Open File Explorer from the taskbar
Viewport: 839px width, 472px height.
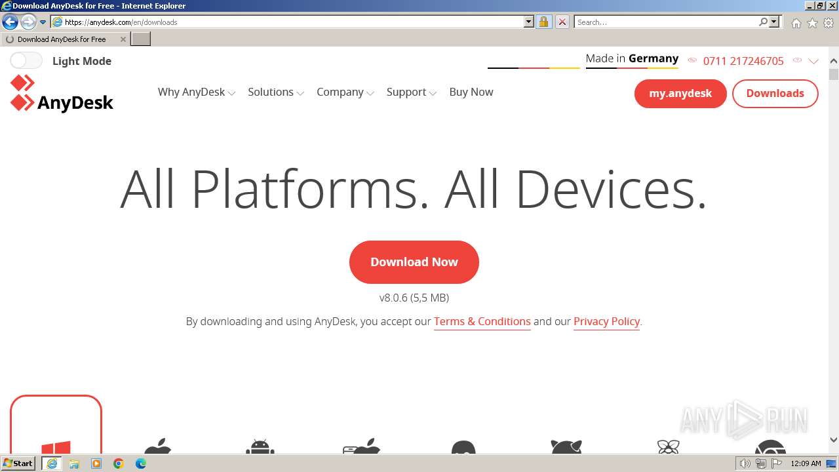click(x=74, y=463)
